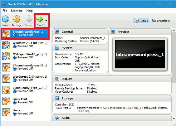Click the 'CloudReady_Free_...' VM name
The width and height of the screenshot is (176, 126).
(27, 88)
